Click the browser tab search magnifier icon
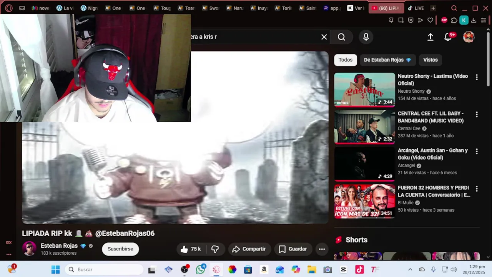The width and height of the screenshot is (492, 277). (454, 8)
